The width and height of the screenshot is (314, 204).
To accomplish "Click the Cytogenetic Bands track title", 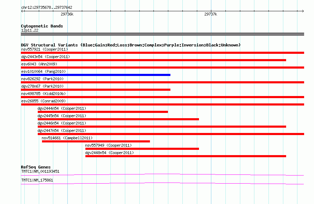I will (42, 26).
